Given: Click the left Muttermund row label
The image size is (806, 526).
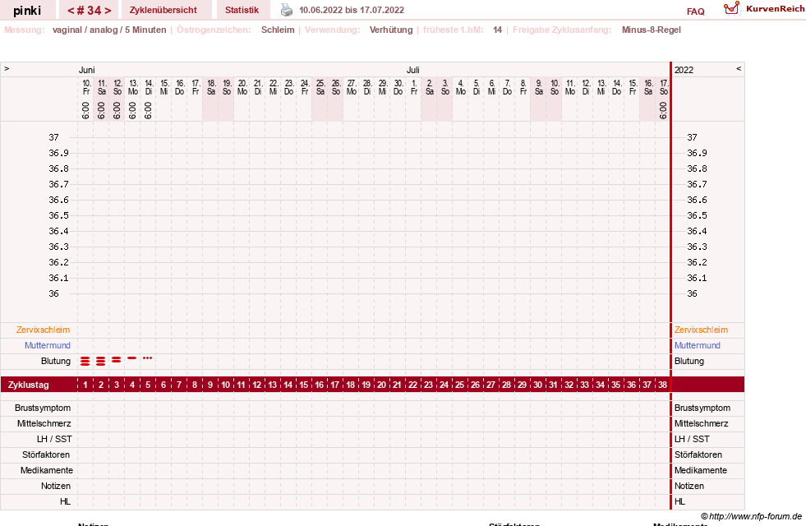Looking at the screenshot, I should pyautogui.click(x=48, y=345).
